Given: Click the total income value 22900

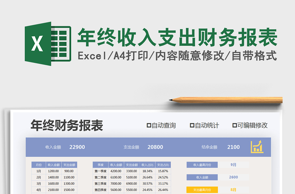Looking at the screenshot, I should 77,147.
